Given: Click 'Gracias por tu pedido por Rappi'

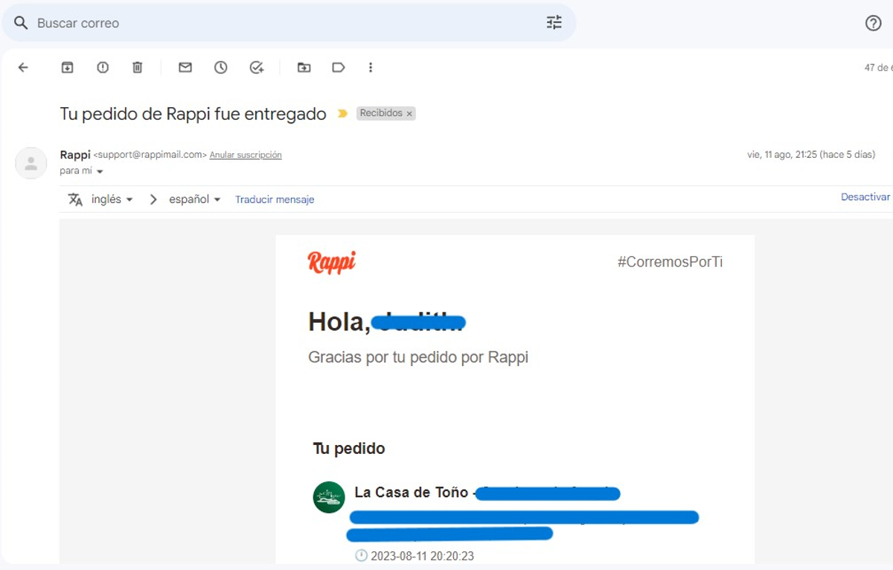Looking at the screenshot, I should click(x=418, y=357).
